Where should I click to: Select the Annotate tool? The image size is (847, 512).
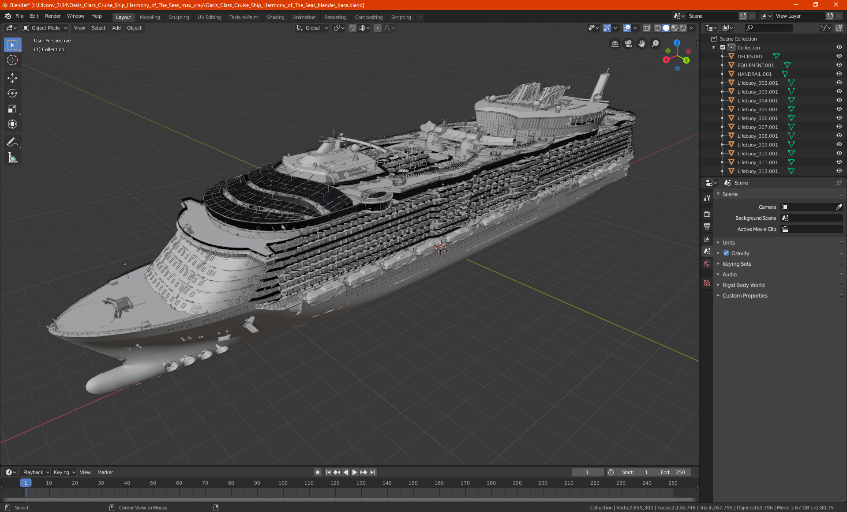point(12,142)
